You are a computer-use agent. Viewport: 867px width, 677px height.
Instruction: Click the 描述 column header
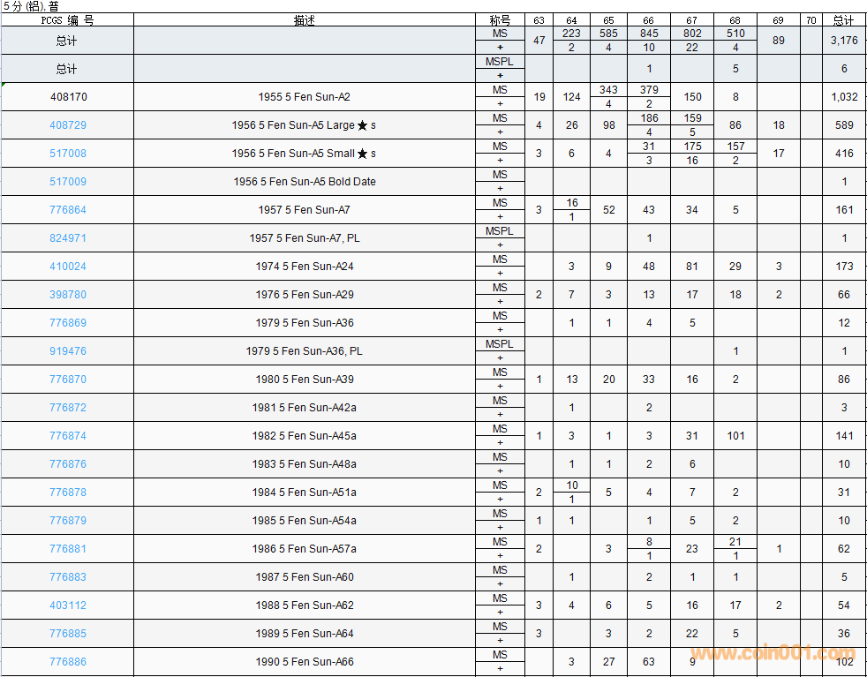(305, 20)
